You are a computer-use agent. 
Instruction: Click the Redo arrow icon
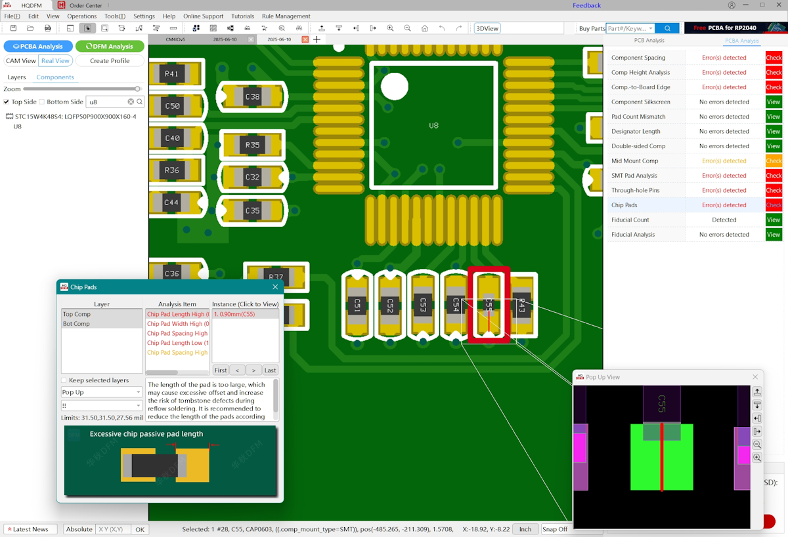(x=460, y=28)
